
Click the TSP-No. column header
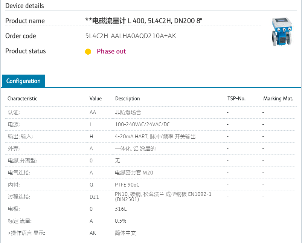[236, 99]
